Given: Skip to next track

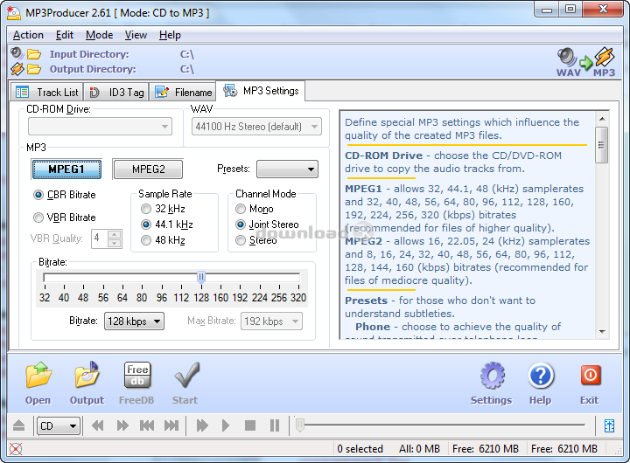Looking at the screenshot, I should point(171,425).
